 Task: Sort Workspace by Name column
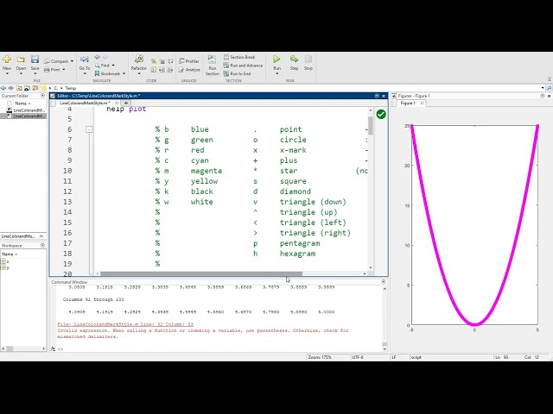click(x=10, y=254)
